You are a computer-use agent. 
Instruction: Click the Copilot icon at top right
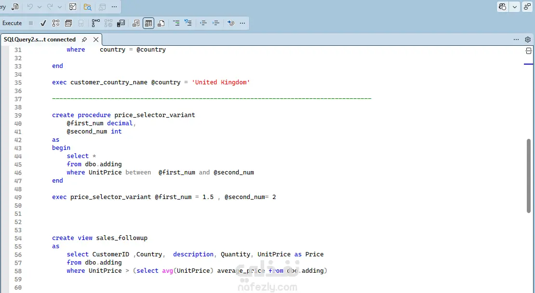[503, 7]
